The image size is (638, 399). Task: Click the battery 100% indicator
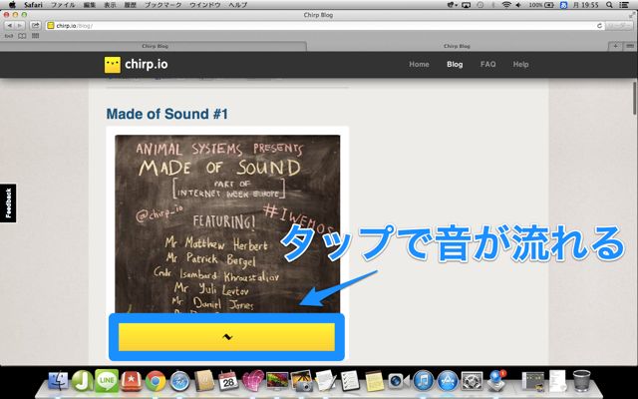[541, 5]
